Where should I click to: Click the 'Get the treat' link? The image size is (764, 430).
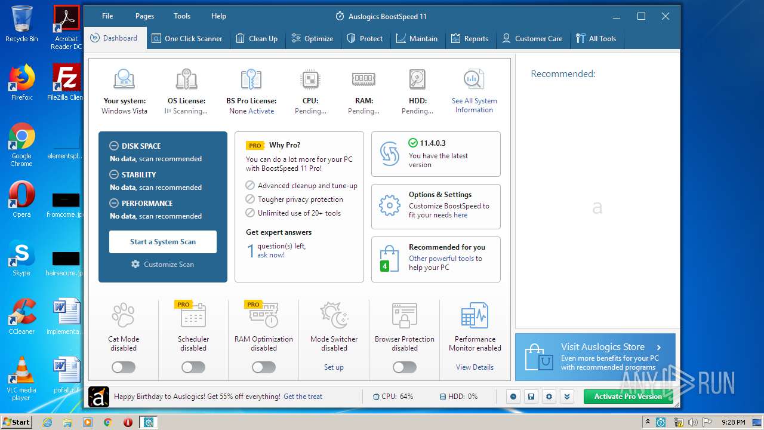[303, 397]
